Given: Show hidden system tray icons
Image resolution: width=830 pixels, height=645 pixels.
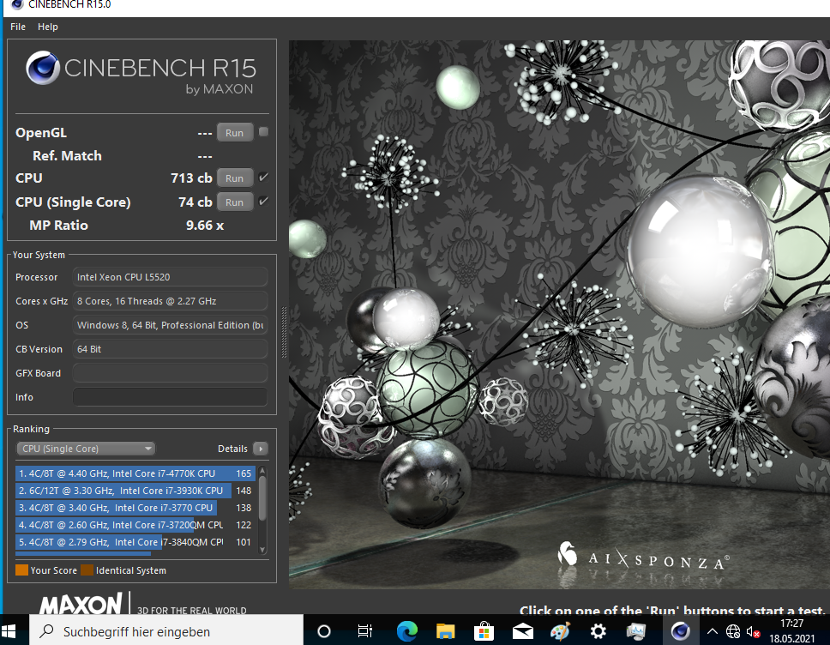Looking at the screenshot, I should tap(713, 631).
